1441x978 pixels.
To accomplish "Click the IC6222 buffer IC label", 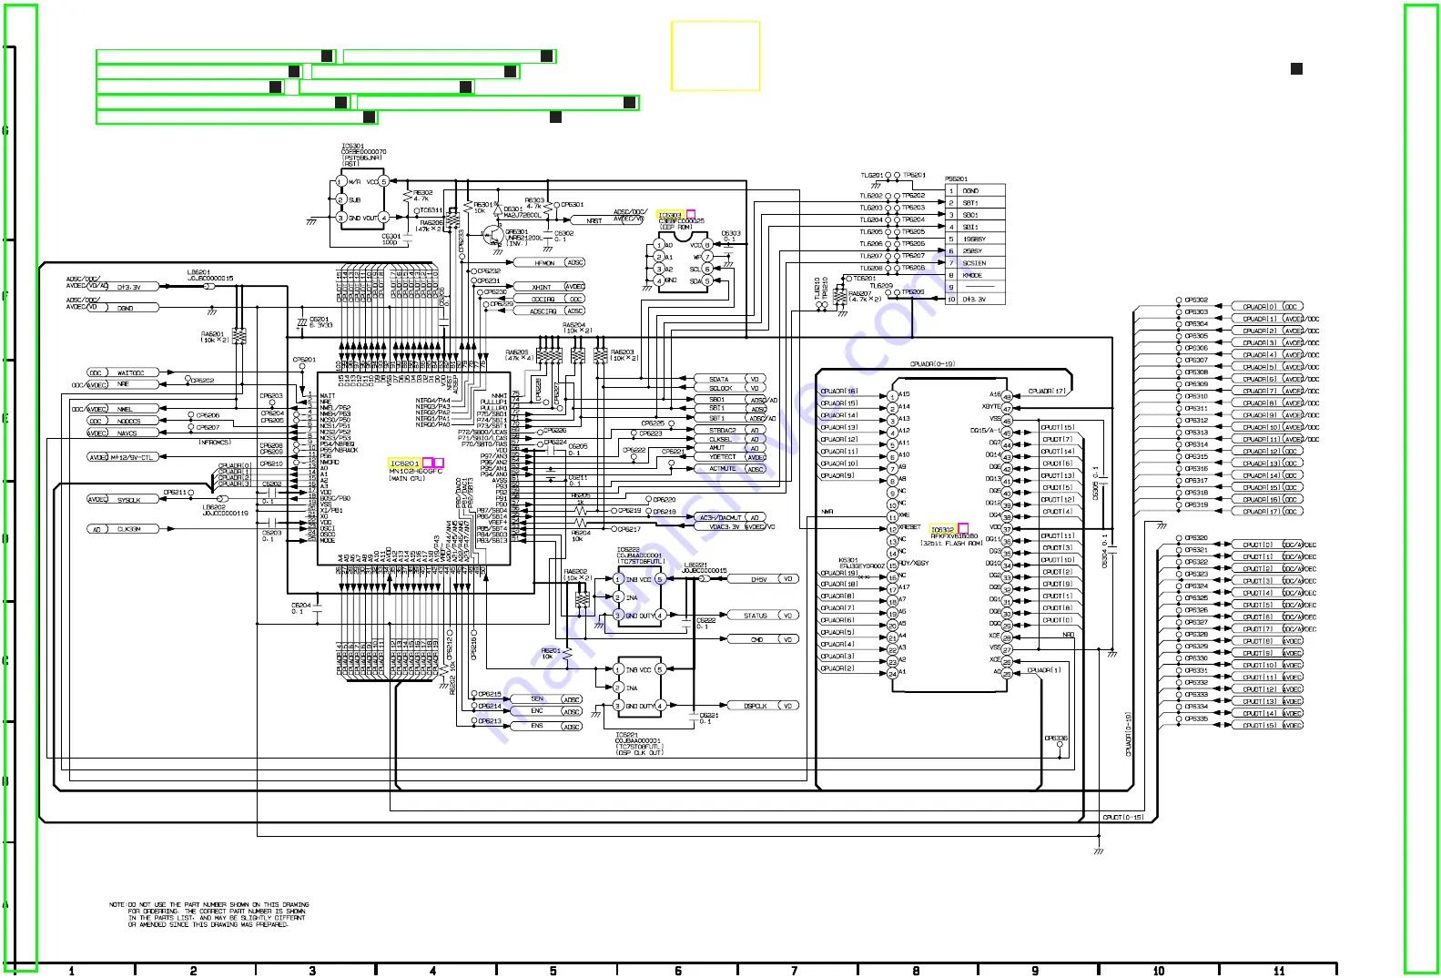I will [628, 550].
